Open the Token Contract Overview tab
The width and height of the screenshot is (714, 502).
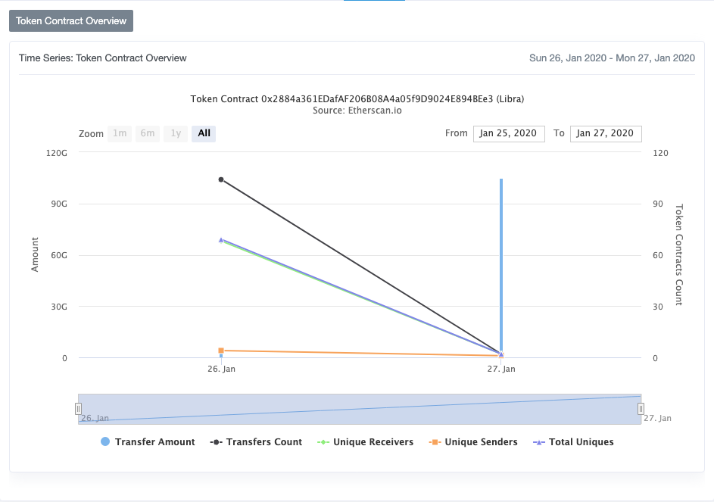pos(71,21)
